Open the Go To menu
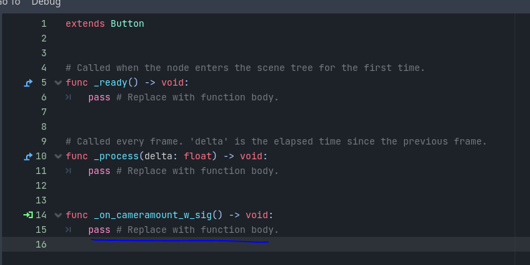Viewport: 530px width, 265px height. pyautogui.click(x=9, y=3)
